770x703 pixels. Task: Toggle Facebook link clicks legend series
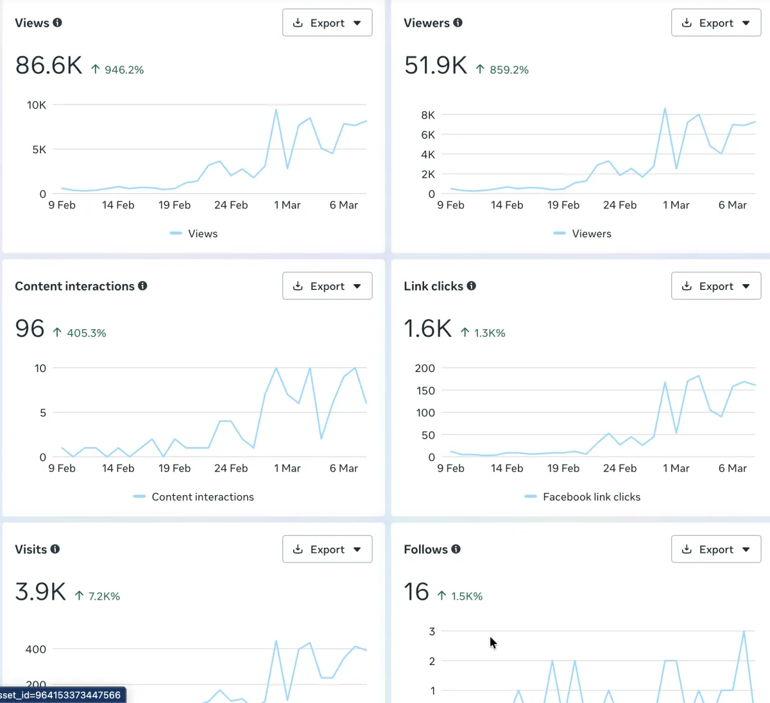coord(583,497)
